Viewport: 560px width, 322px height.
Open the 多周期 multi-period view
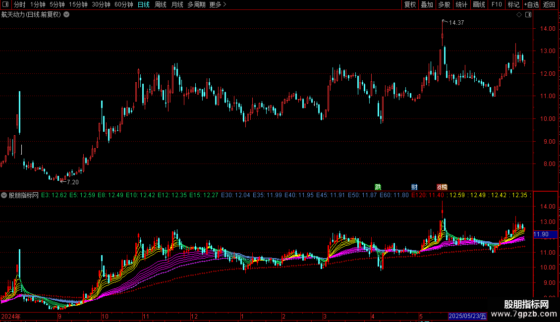click(x=196, y=4)
